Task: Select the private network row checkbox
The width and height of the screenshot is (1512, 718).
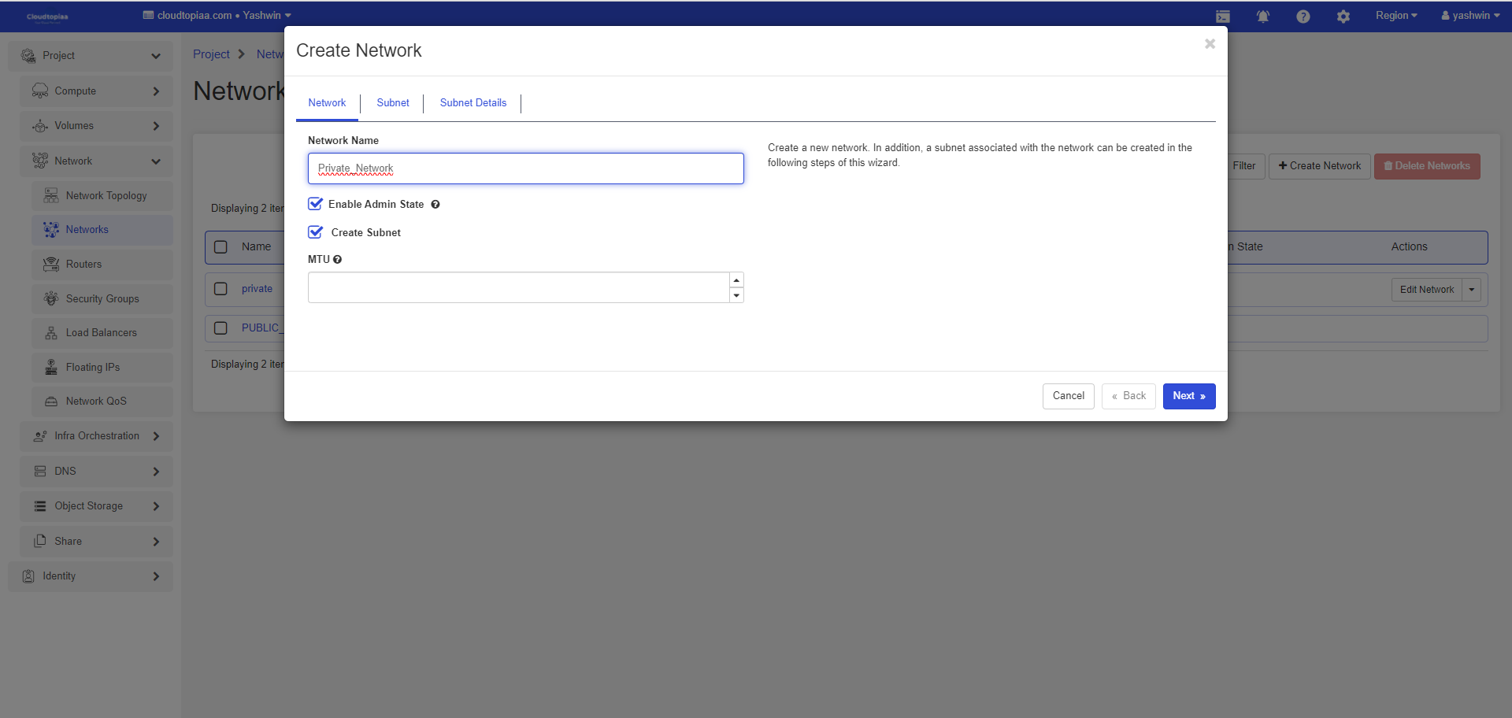Action: 221,289
